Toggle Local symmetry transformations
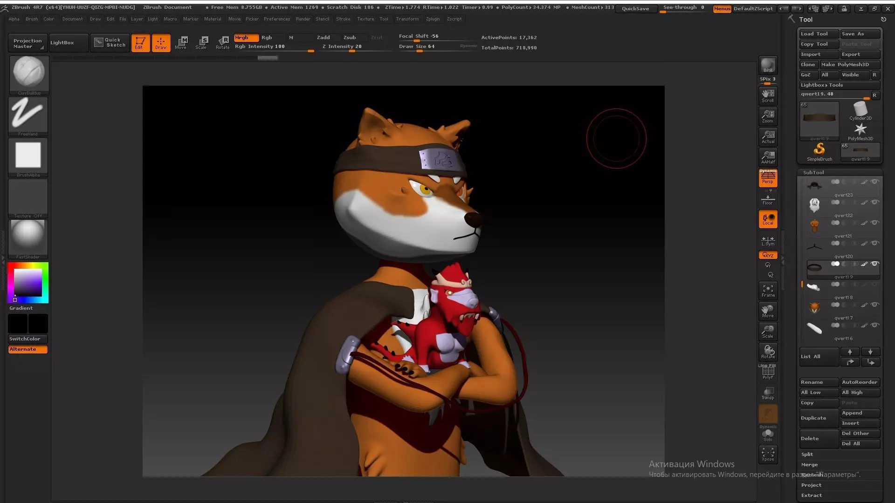This screenshot has height=503, width=895. 768,219
